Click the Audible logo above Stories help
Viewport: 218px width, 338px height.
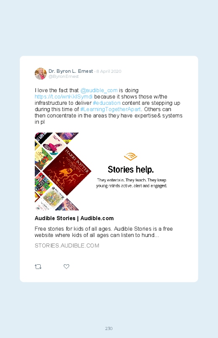tap(130, 157)
